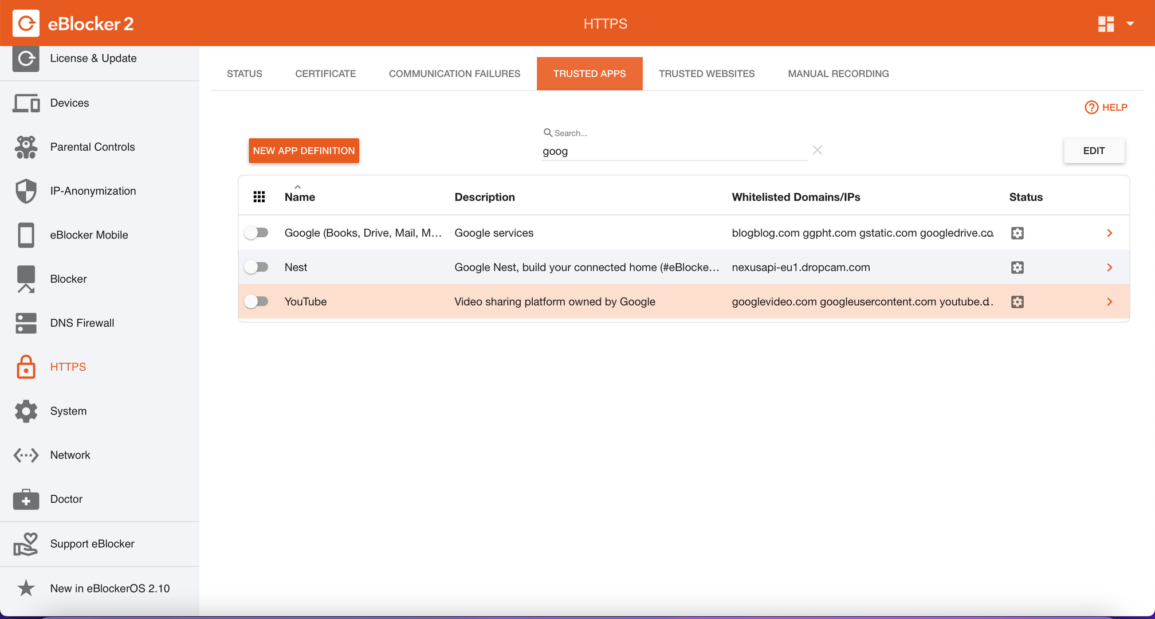The image size is (1155, 619).
Task: Open the Nest row details chevron
Action: (x=1110, y=267)
